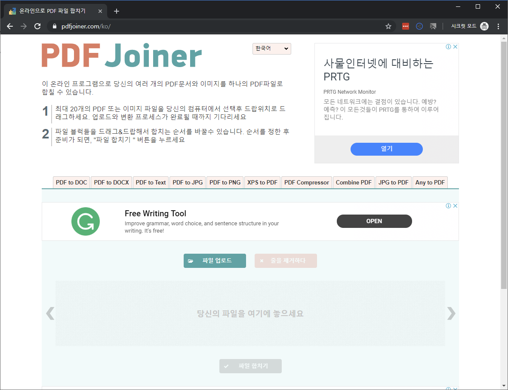
Task: Show the previous files with the left chevron
Action: click(x=50, y=313)
